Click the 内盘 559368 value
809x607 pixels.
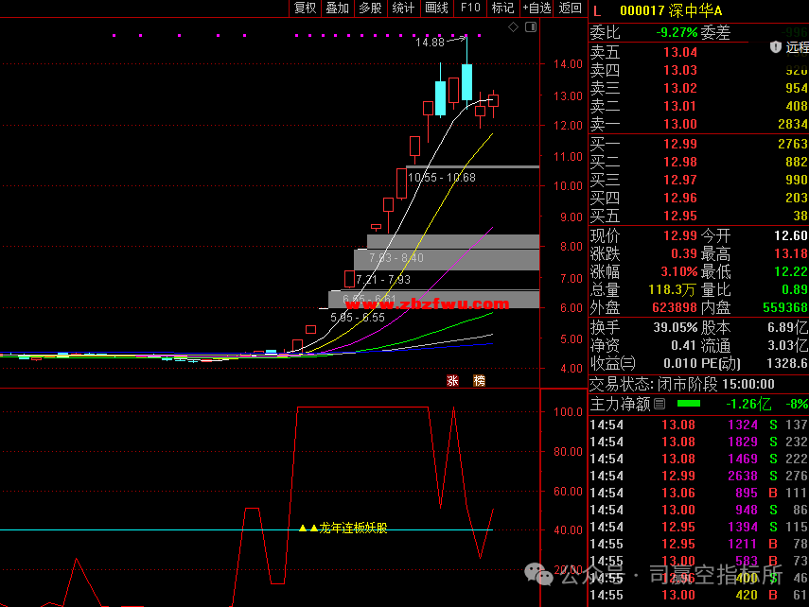point(784,308)
